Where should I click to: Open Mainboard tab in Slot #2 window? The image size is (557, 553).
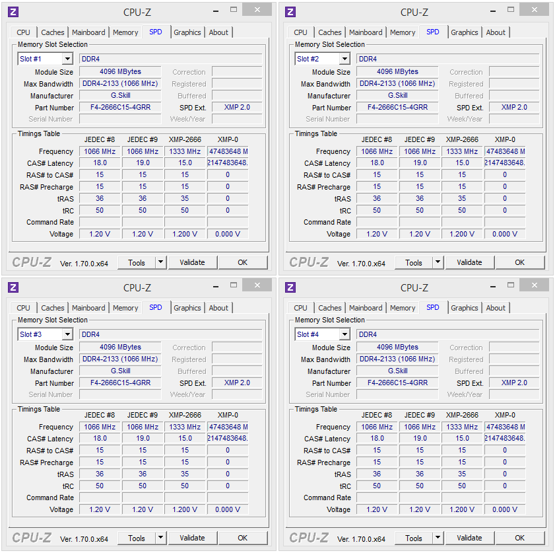coord(366,32)
